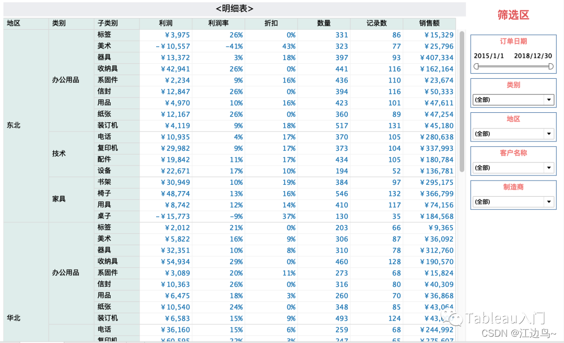The height and width of the screenshot is (343, 564).
Task: Click the left handle of 订单日期 slider
Action: (476, 66)
